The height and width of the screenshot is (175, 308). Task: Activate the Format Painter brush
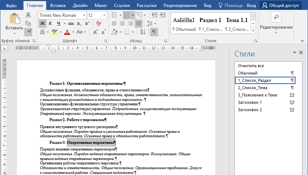click(28, 32)
